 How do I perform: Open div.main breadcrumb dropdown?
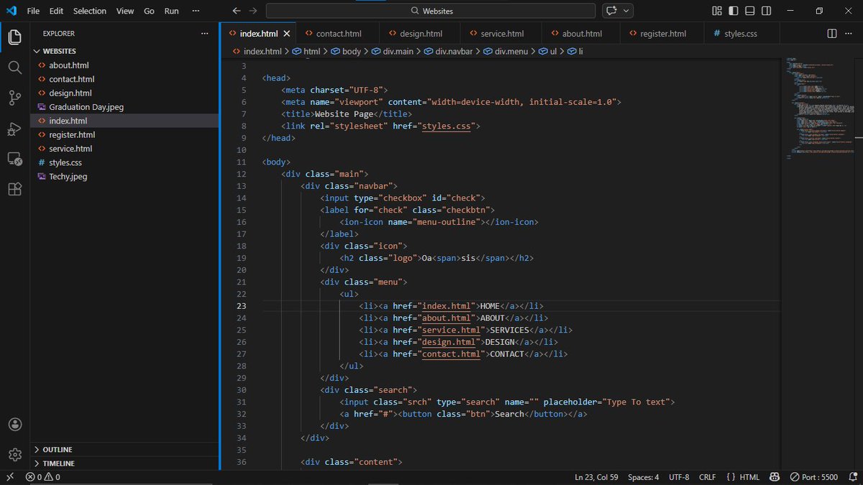click(x=392, y=52)
